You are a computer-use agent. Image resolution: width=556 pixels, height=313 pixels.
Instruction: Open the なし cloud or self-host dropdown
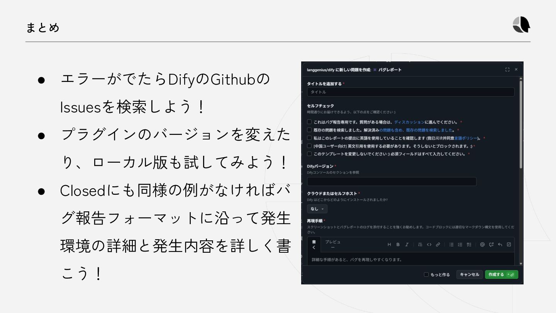(x=317, y=209)
